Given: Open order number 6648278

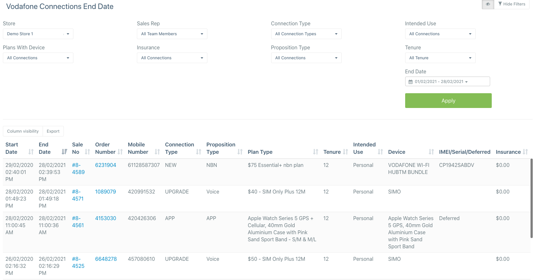Looking at the screenshot, I should pos(106,259).
